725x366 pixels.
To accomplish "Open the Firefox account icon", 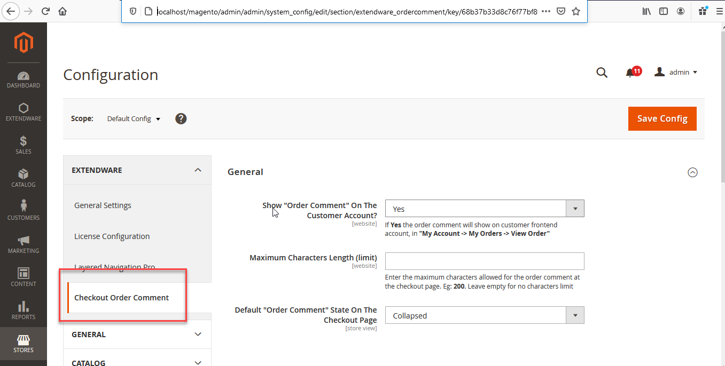I will pos(681,11).
